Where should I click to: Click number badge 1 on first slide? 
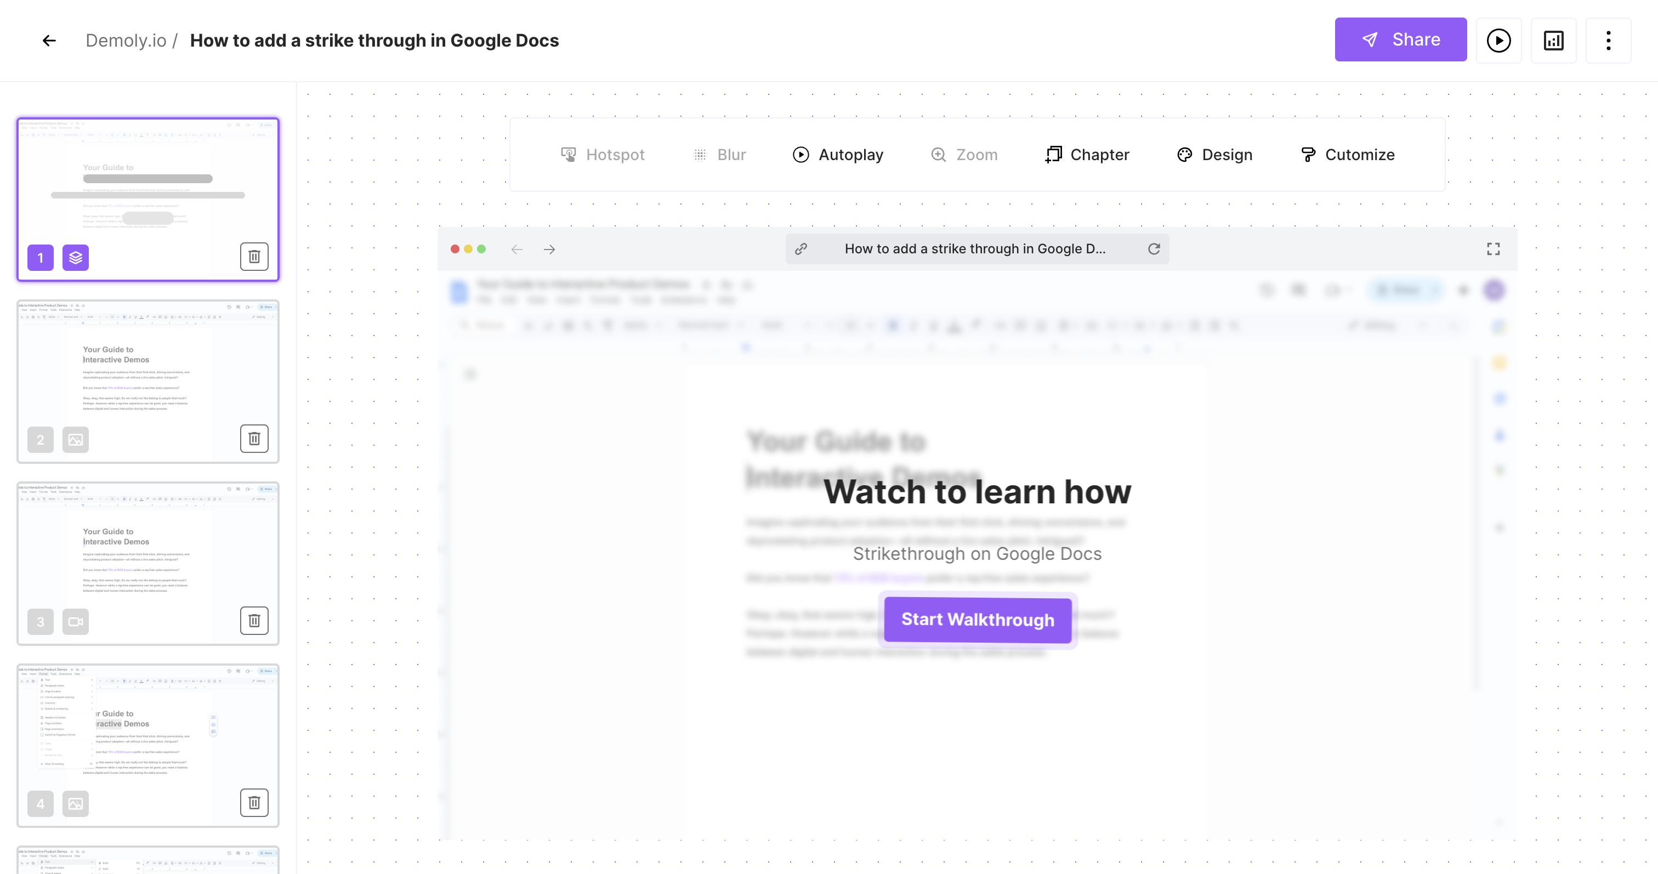[x=41, y=258]
